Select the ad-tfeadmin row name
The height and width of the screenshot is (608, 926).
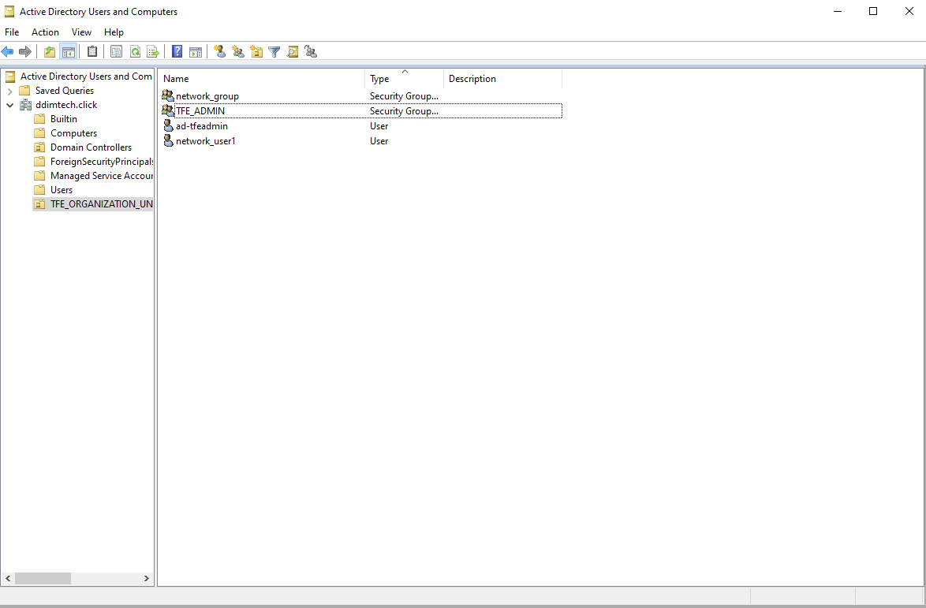pos(202,125)
